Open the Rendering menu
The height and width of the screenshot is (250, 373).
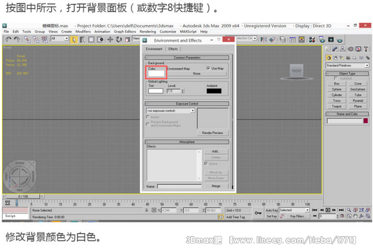[x=148, y=31]
